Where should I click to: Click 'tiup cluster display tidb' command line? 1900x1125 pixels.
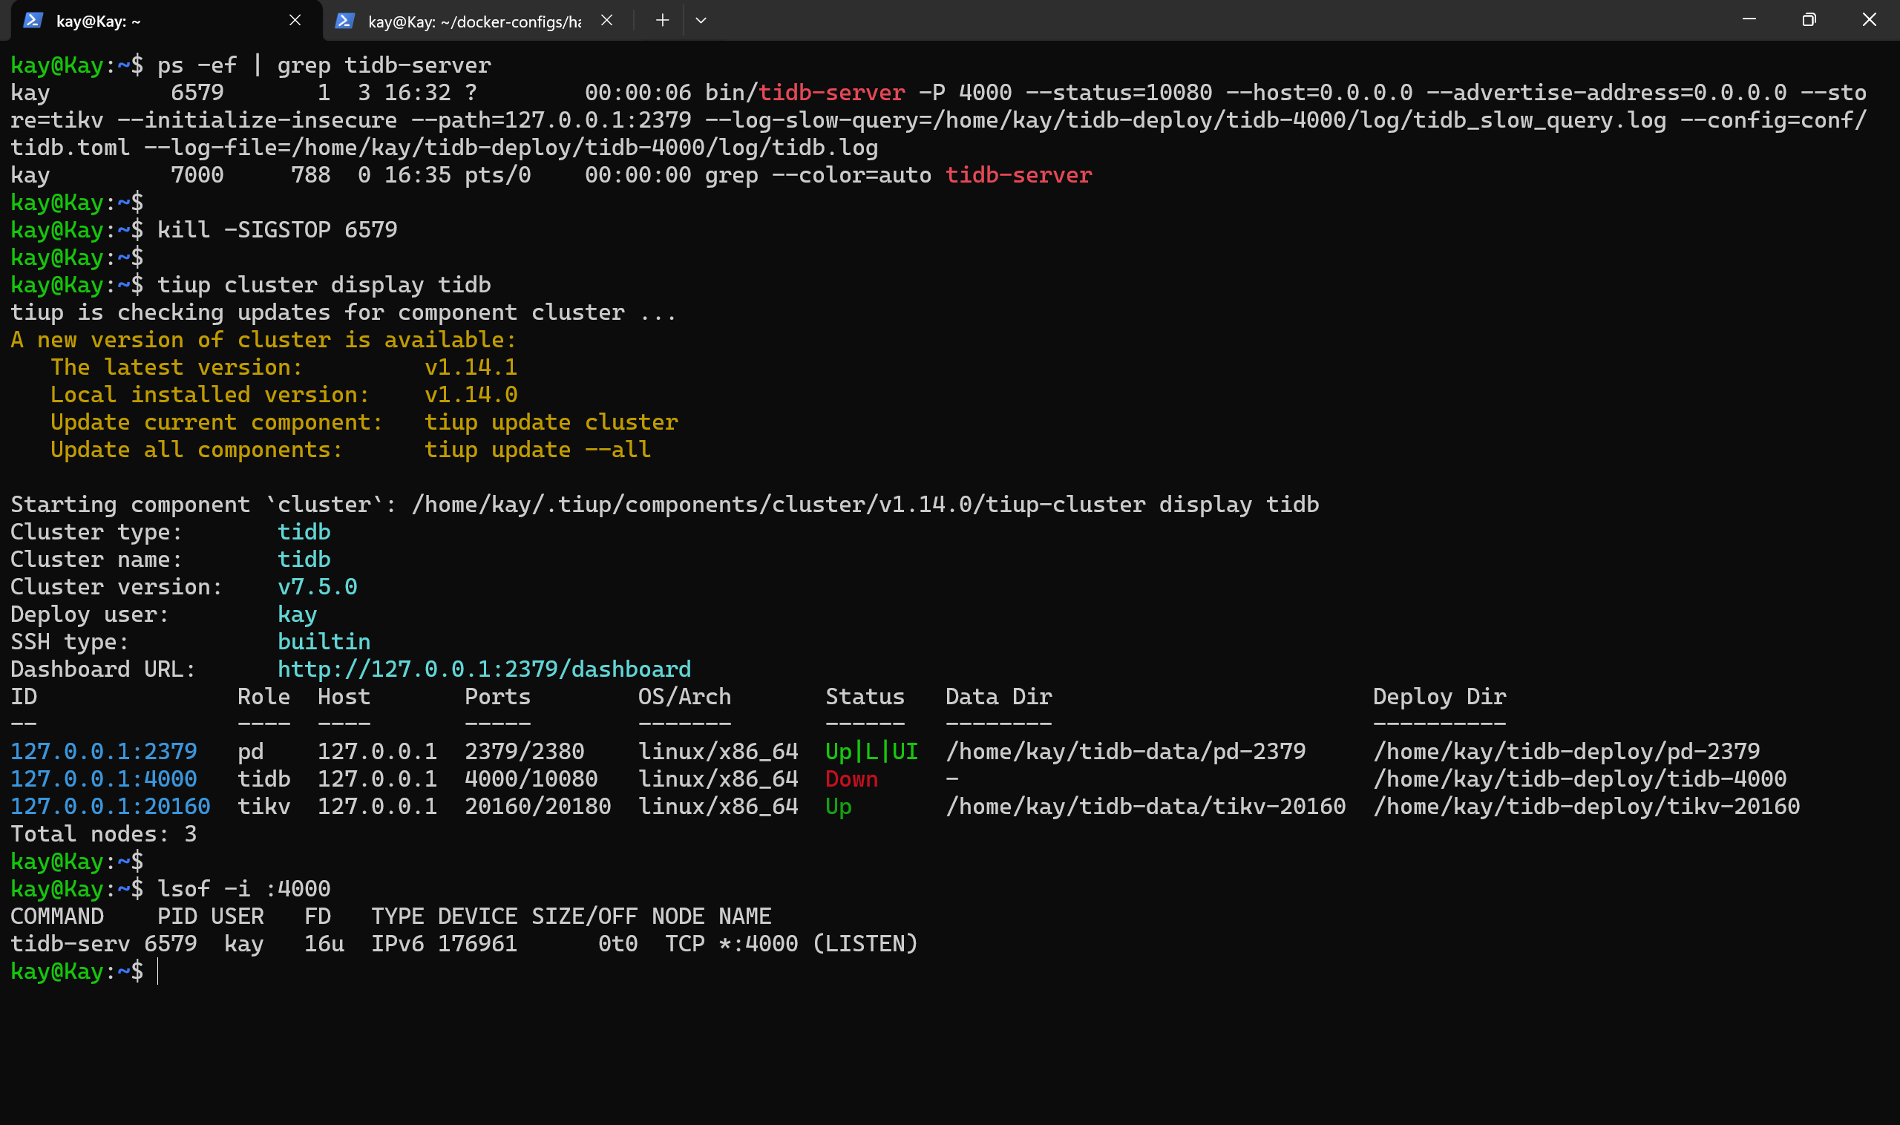(x=324, y=285)
